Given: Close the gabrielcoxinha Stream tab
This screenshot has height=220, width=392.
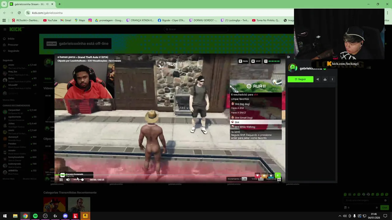Looking at the screenshot, I should [x=52, y=4].
